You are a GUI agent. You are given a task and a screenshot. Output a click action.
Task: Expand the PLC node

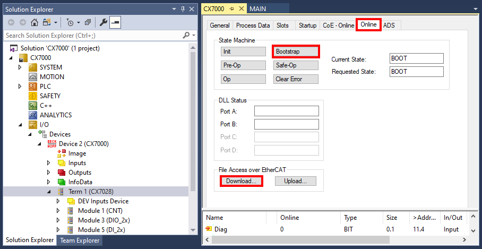pyautogui.click(x=20, y=87)
